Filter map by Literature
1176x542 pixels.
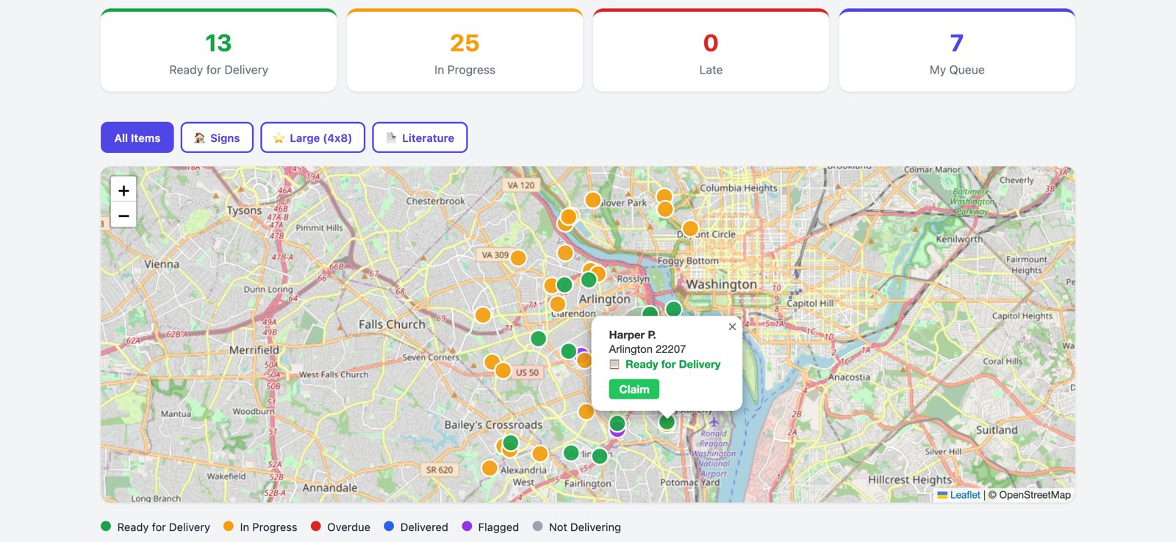coord(420,138)
